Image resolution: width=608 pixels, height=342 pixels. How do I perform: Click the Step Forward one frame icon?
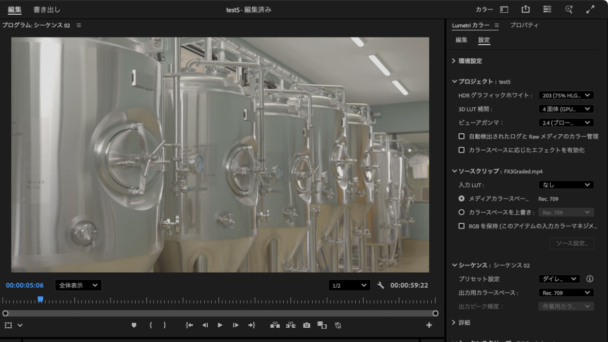236,325
